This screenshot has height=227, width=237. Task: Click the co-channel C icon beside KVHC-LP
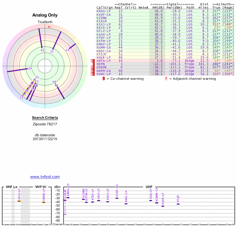click(x=94, y=74)
